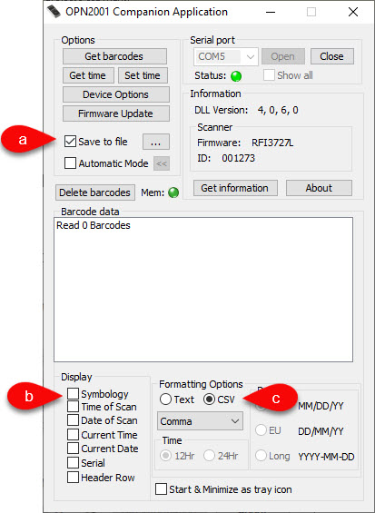
Task: Click Get information button
Action: click(x=235, y=188)
